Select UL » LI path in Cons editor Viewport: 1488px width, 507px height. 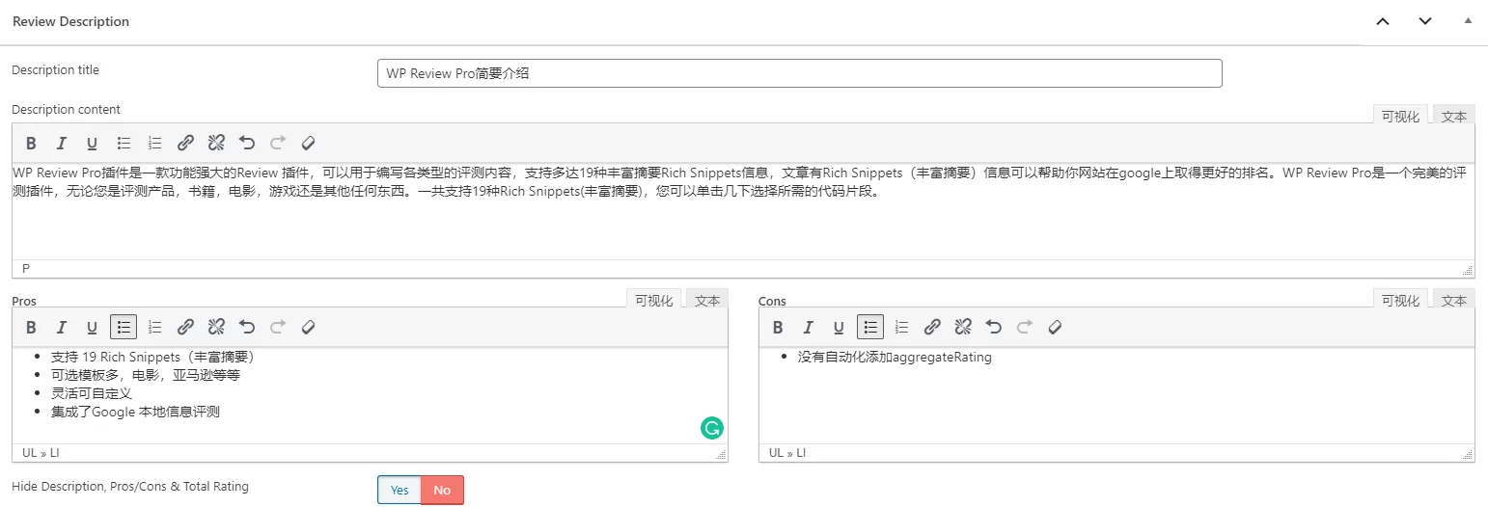click(787, 452)
